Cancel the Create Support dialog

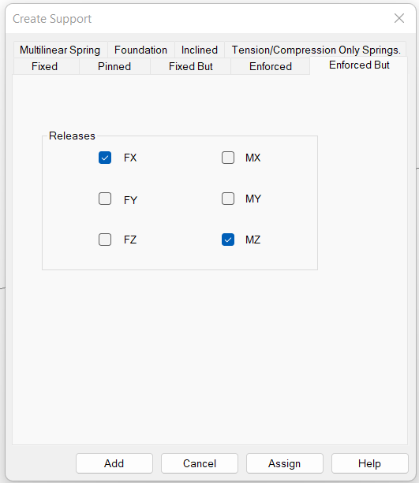200,463
